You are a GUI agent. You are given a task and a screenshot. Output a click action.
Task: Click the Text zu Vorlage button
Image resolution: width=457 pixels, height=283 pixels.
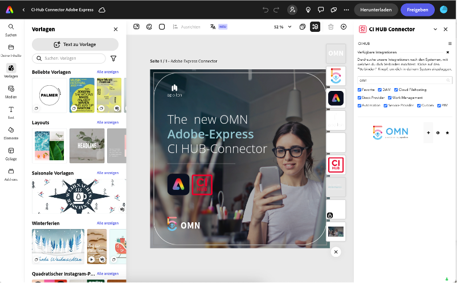(75, 44)
